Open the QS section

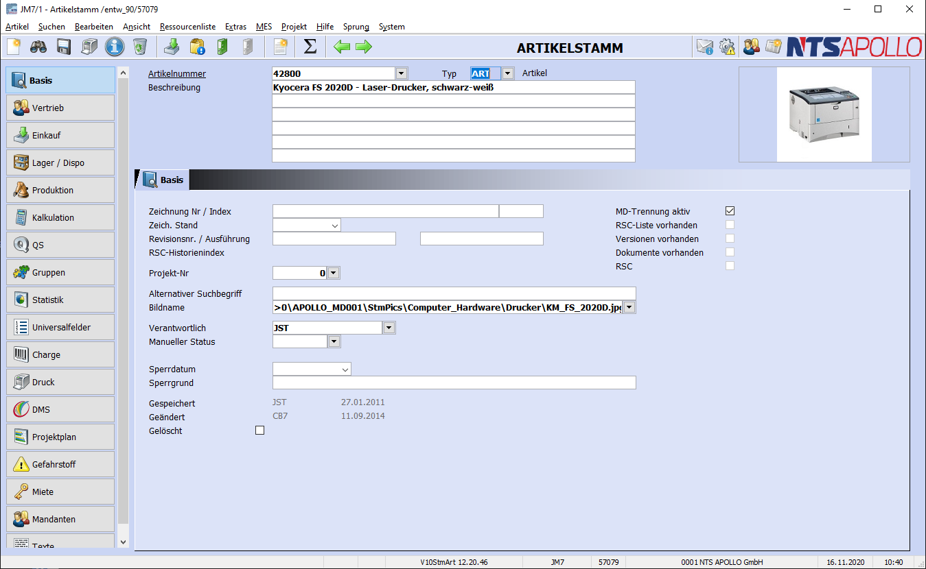click(x=60, y=245)
